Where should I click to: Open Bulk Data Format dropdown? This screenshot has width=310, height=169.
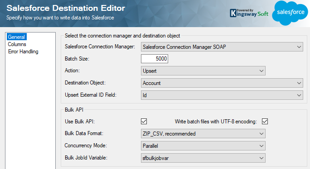click(203, 134)
